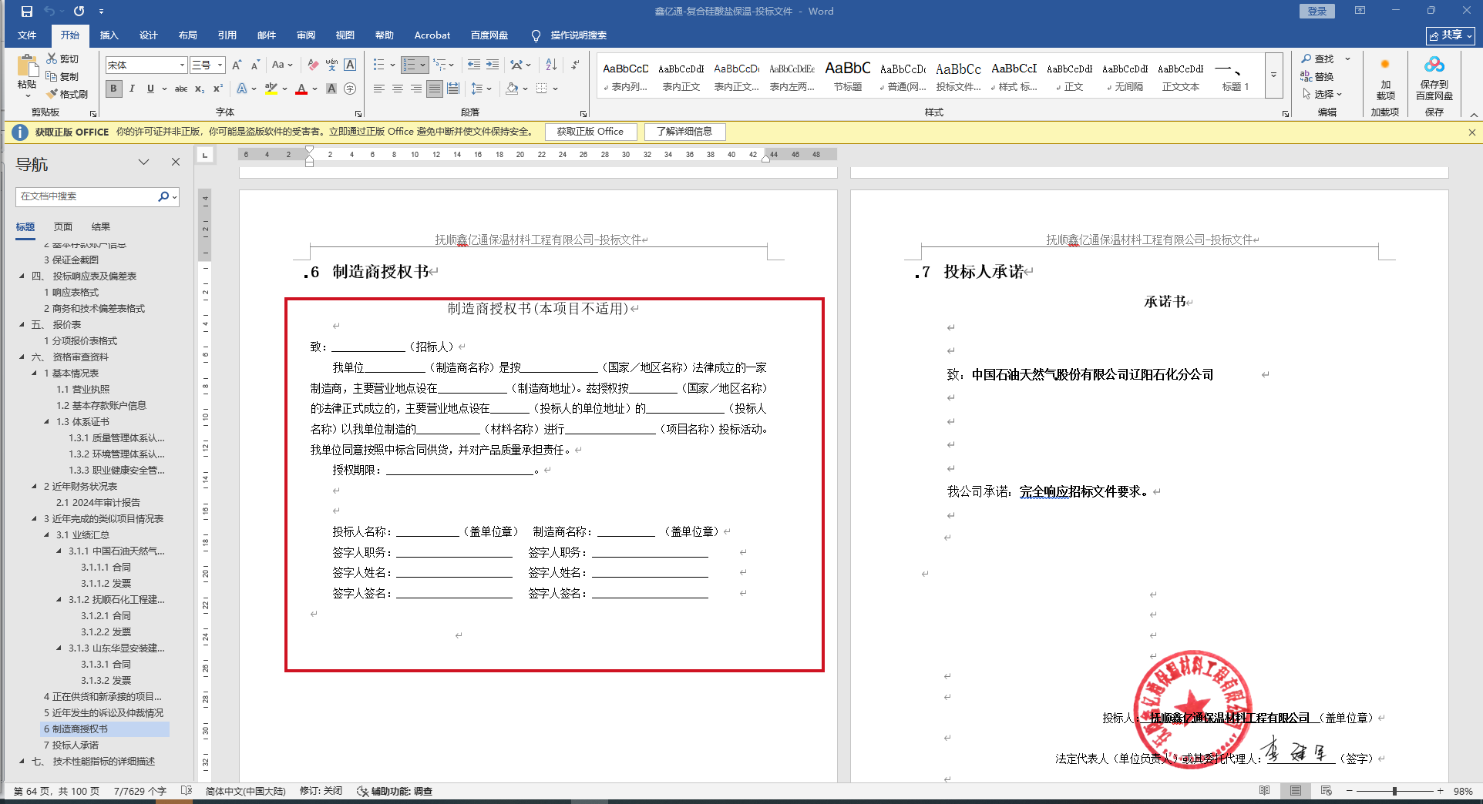Toggle strikethrough formatting
Viewport: 1483px width, 804px height.
coord(181,89)
